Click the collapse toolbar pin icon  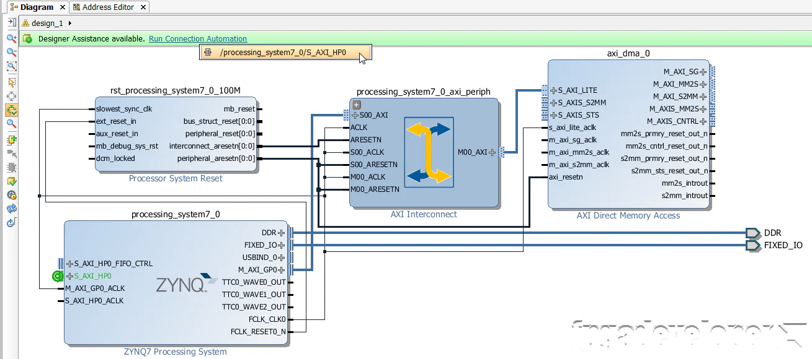[11, 21]
